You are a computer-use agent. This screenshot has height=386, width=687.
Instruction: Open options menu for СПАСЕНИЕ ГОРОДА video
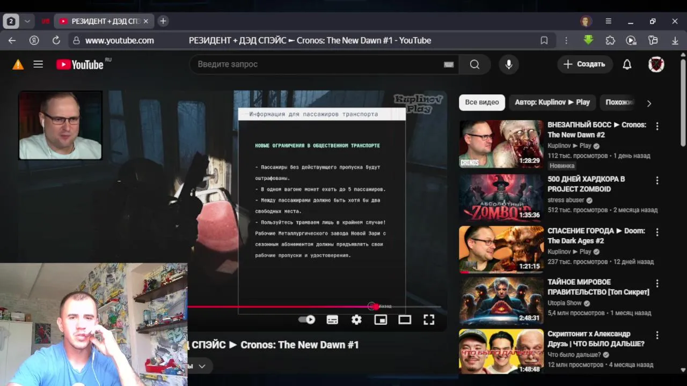pos(657,233)
